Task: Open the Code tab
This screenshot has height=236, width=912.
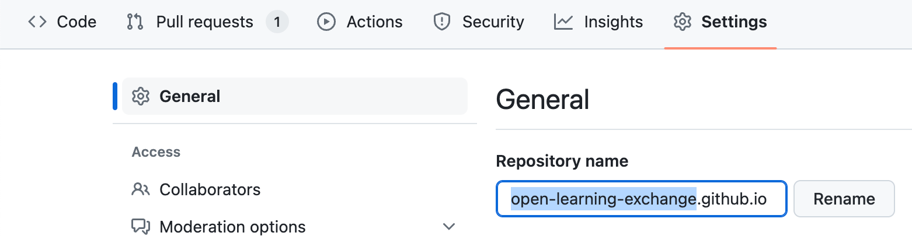Action: (76, 22)
